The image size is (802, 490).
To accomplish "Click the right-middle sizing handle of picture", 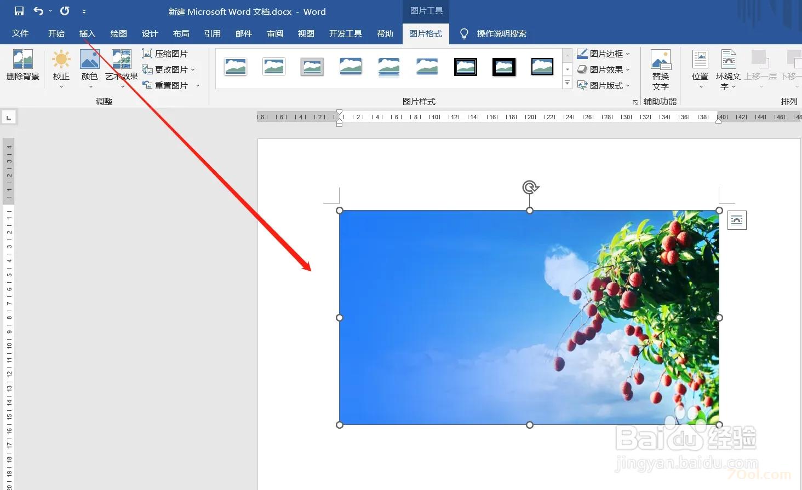I will click(x=719, y=318).
